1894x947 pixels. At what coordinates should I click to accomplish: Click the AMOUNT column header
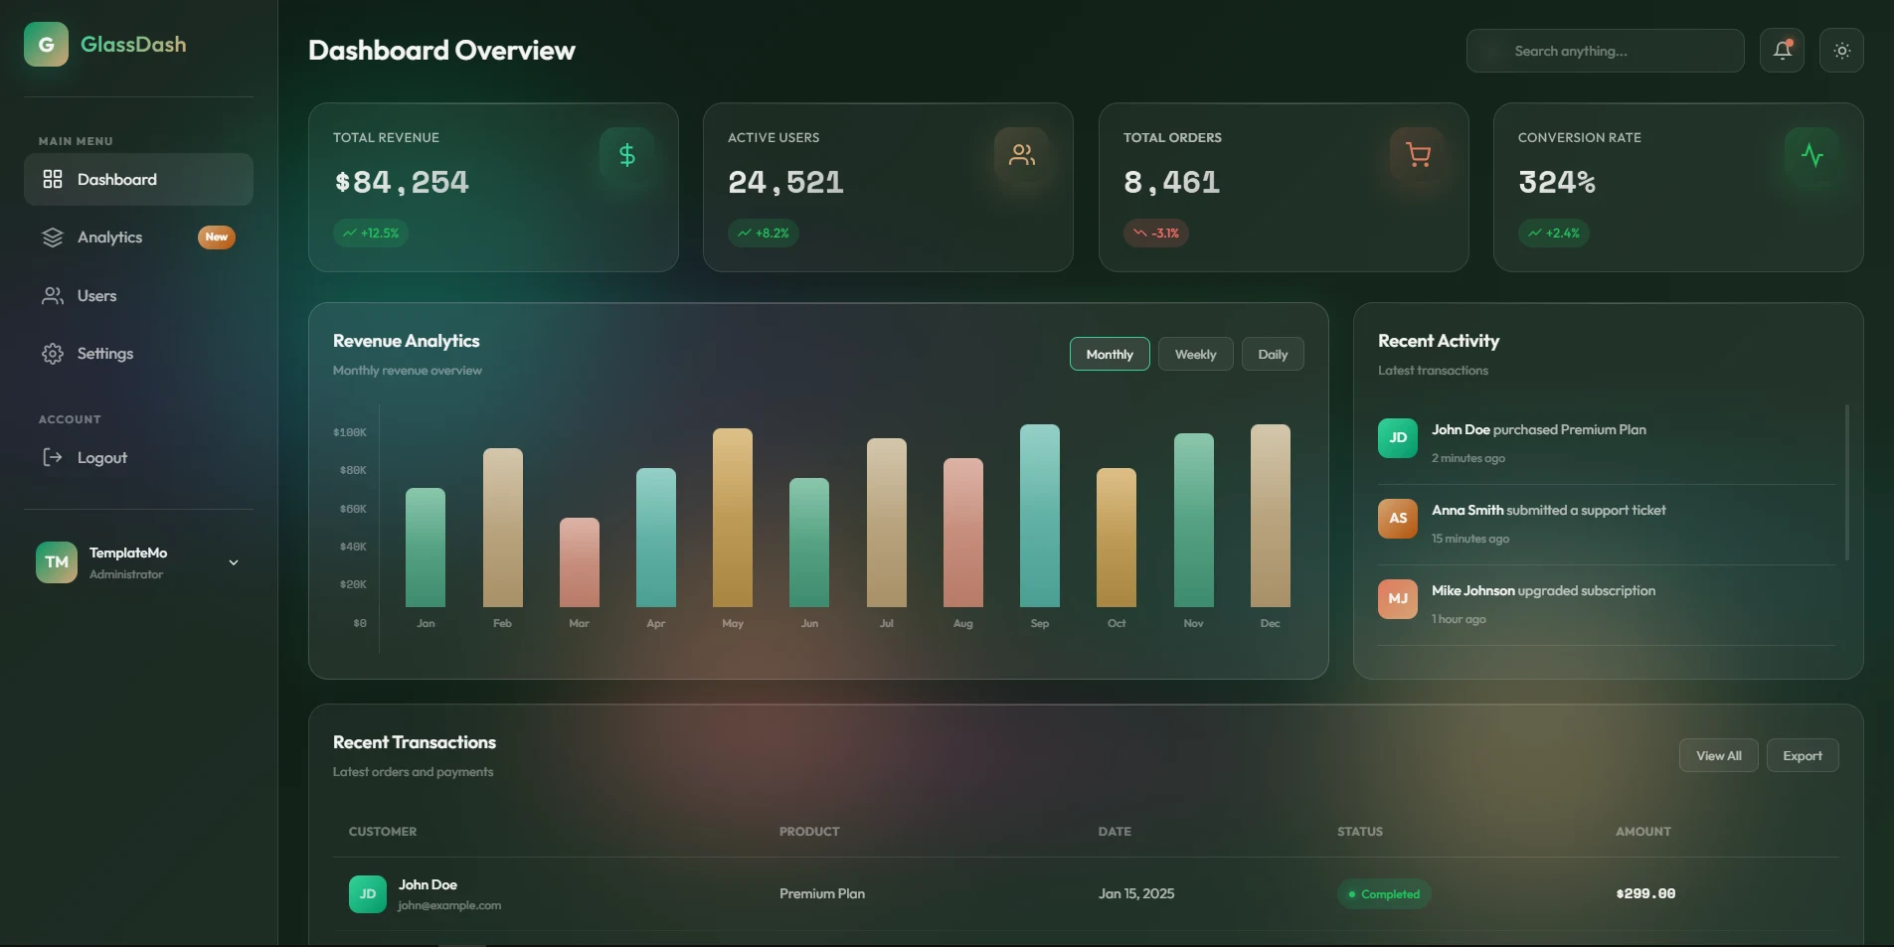1643,832
